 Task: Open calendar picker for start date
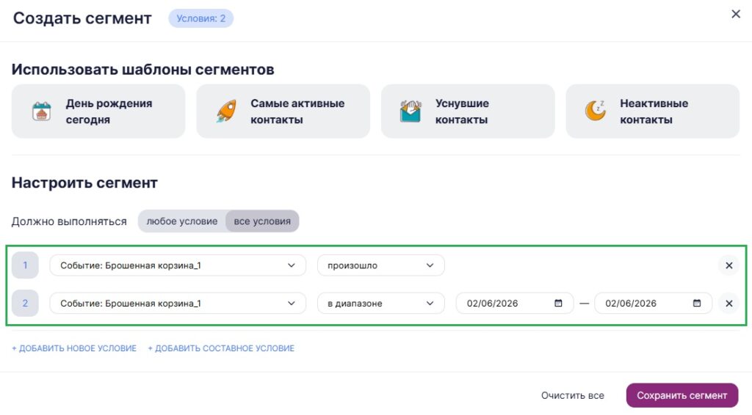click(x=558, y=303)
